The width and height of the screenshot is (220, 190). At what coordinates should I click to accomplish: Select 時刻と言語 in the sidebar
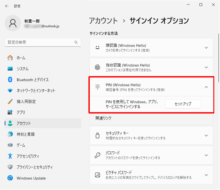43,134
